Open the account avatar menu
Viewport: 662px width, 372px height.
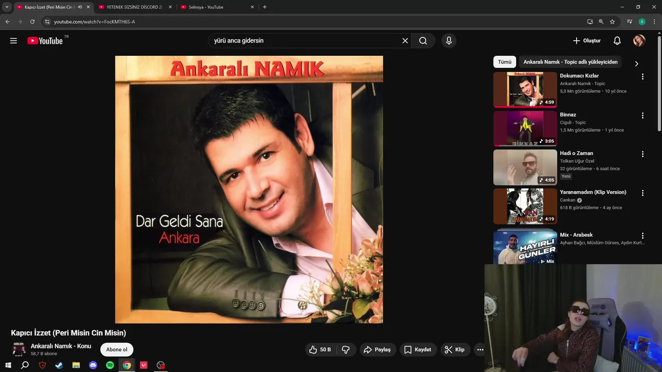pyautogui.click(x=639, y=41)
